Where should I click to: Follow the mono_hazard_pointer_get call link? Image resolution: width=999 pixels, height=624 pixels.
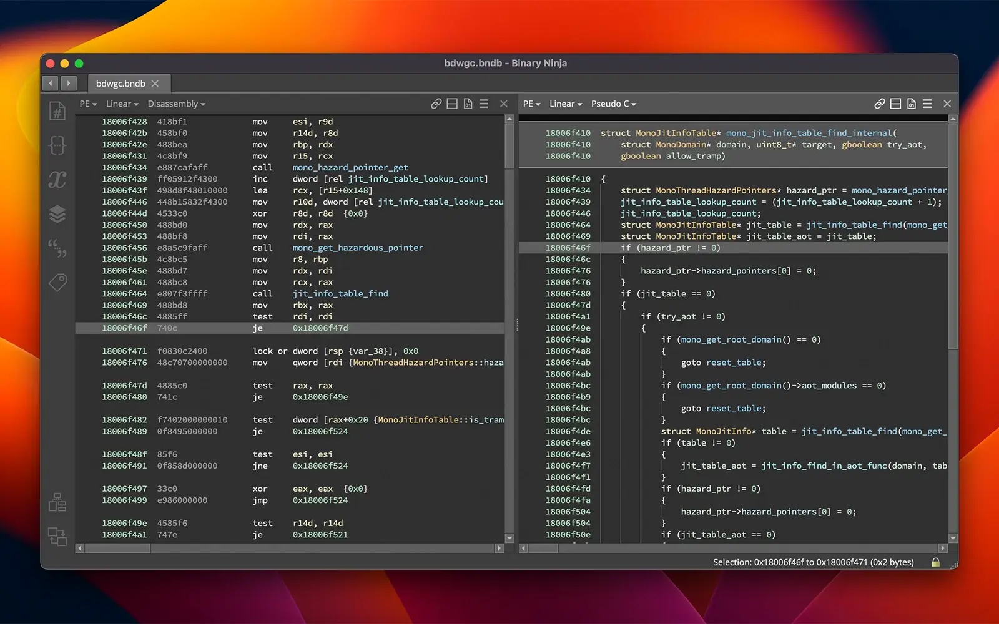350,167
